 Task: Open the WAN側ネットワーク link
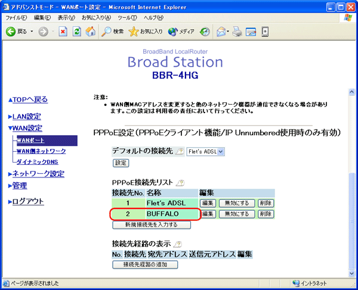[x=41, y=151]
